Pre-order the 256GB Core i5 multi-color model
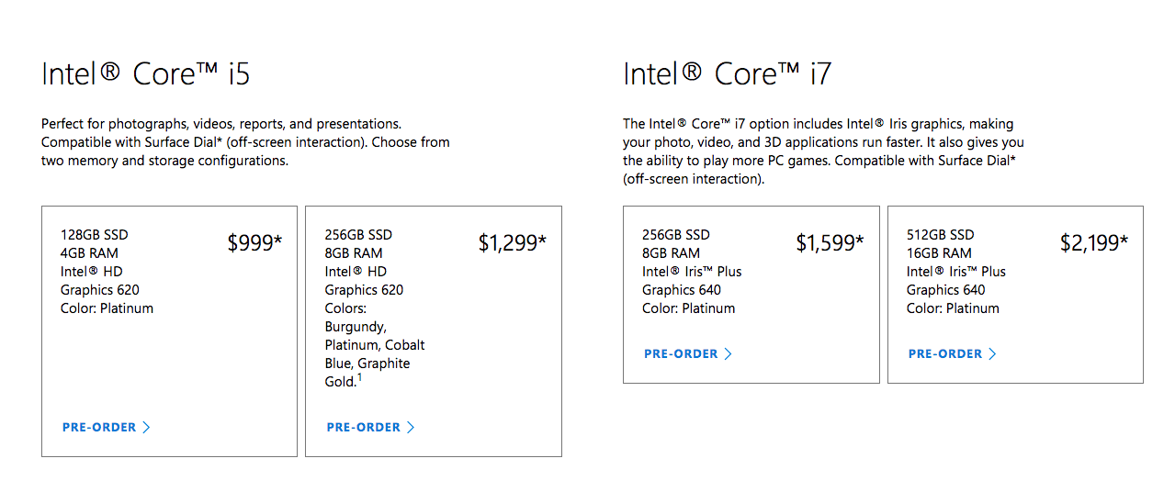Viewport: 1175px width, 481px height. pos(371,428)
